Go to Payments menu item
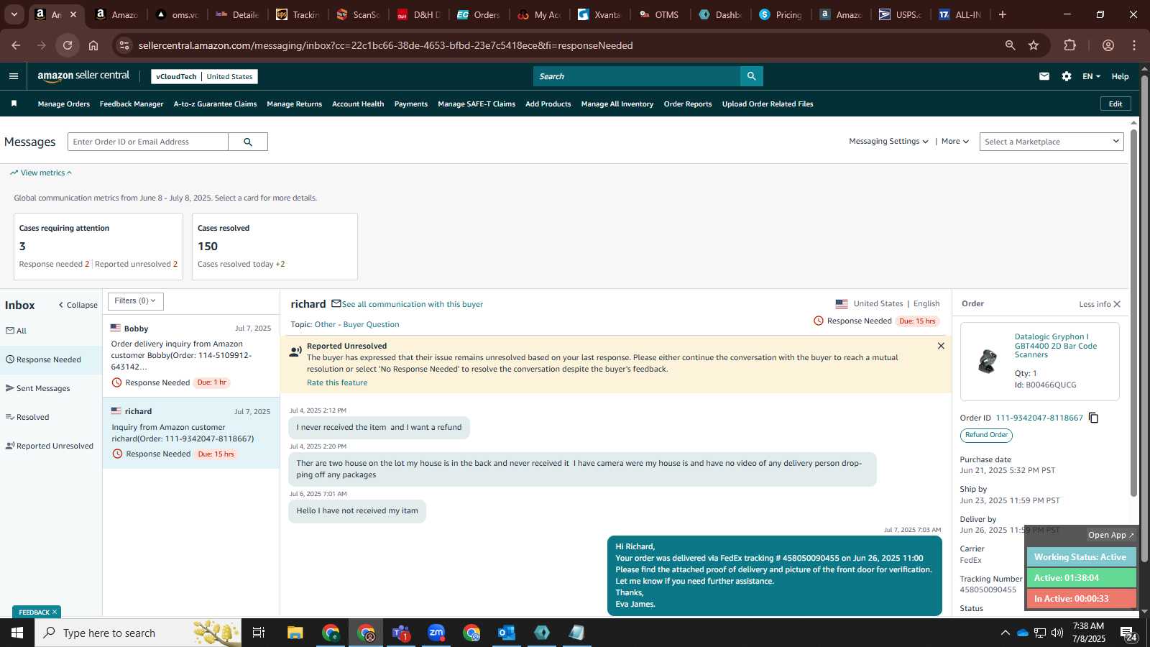The height and width of the screenshot is (647, 1150). pos(411,104)
